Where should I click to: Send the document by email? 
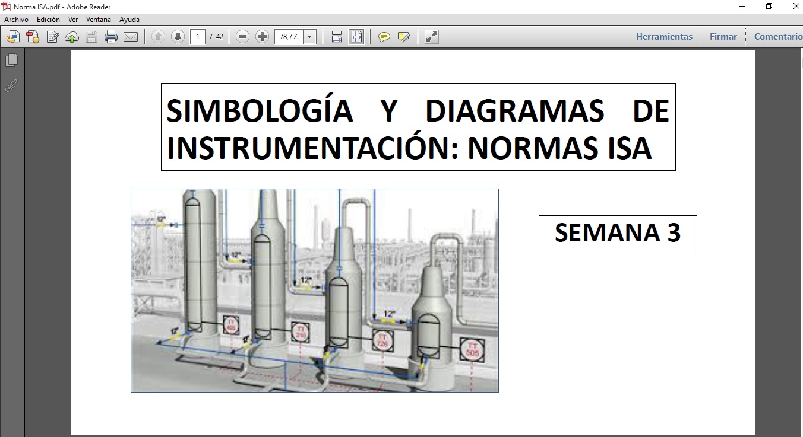click(x=131, y=37)
